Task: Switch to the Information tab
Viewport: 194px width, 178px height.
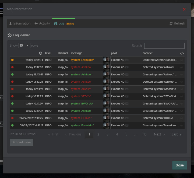Action: click(x=20, y=23)
